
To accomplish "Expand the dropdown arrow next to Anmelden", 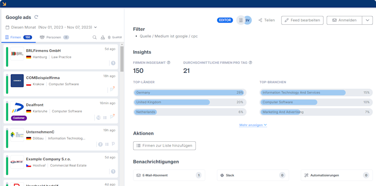I will point(368,20).
